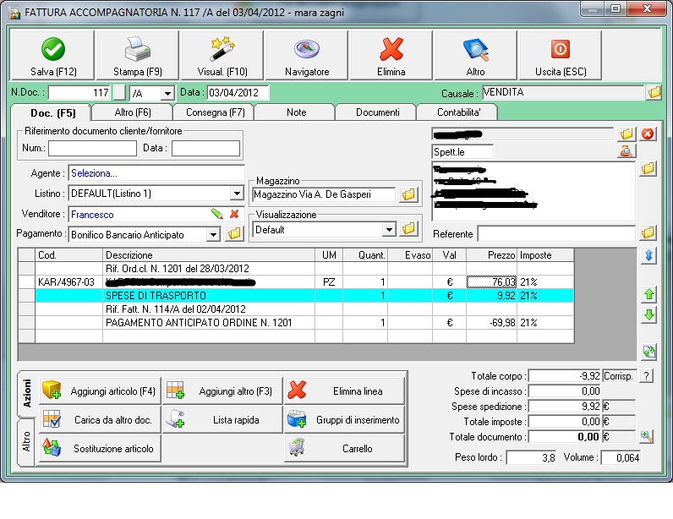Select the SPESE DI TRASPORTO row
This screenshot has width=673, height=519.
tap(296, 295)
